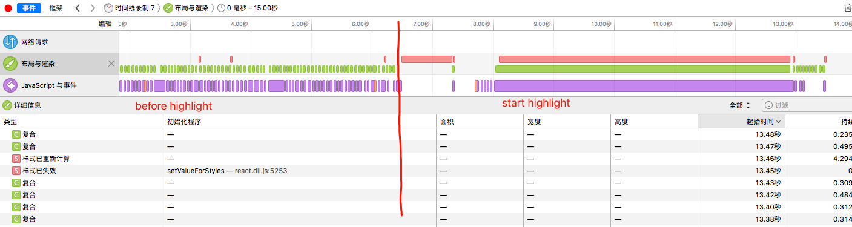Switch to the 事件 view

(29, 8)
